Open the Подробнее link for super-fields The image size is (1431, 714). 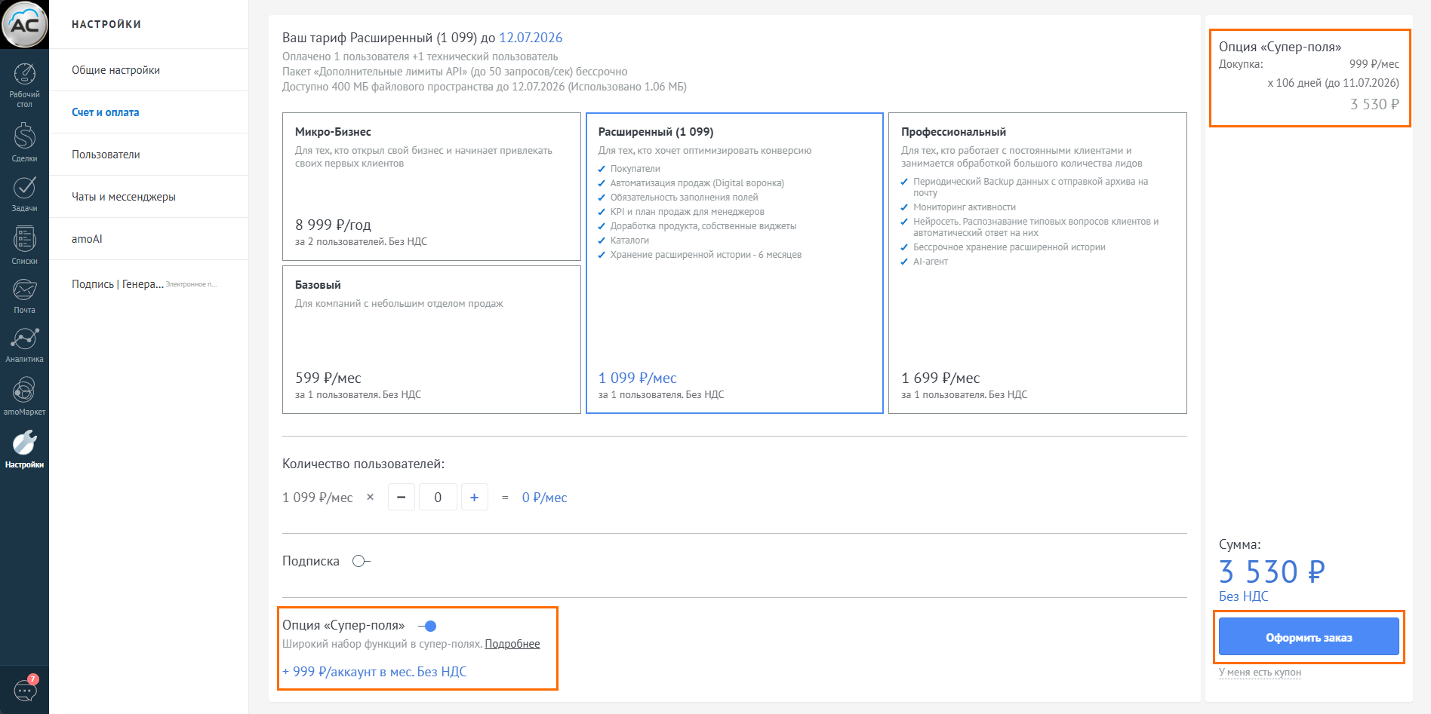point(512,644)
